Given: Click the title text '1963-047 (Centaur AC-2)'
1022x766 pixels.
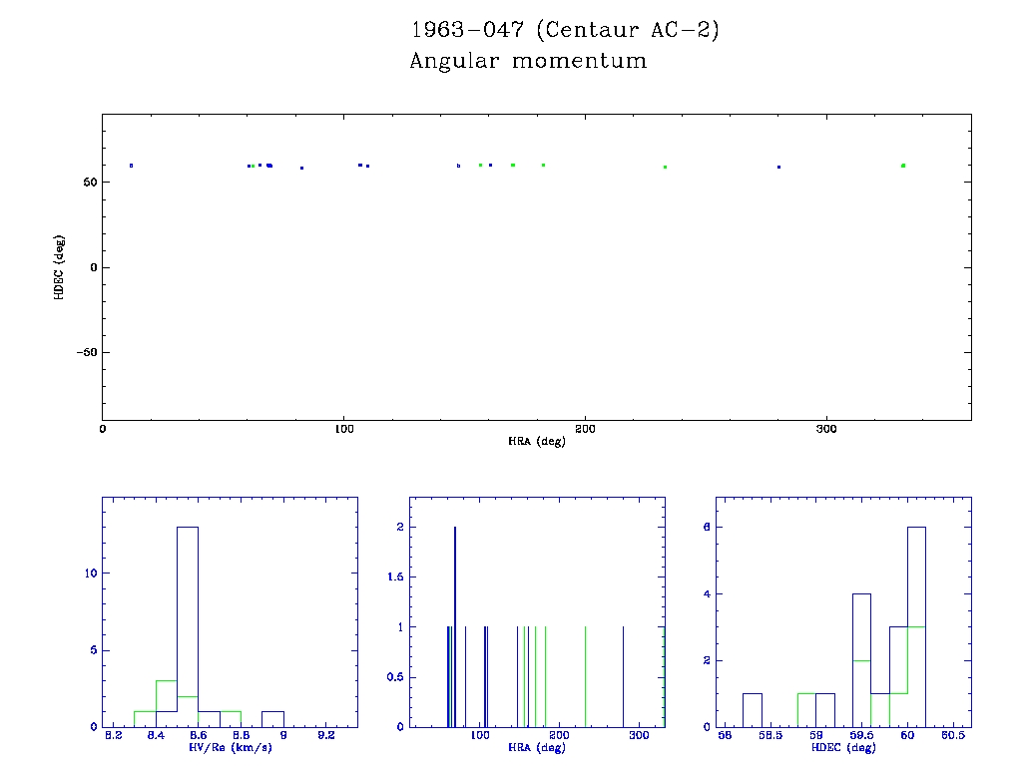Looking at the screenshot, I should click(565, 30).
